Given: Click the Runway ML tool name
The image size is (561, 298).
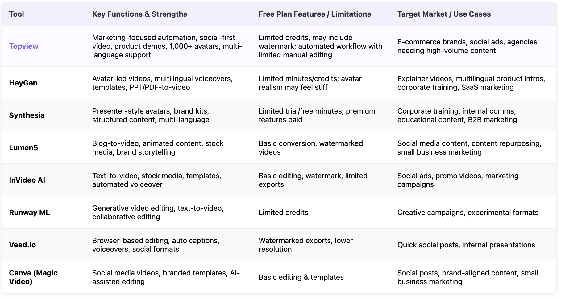Looking at the screenshot, I should click(29, 213).
